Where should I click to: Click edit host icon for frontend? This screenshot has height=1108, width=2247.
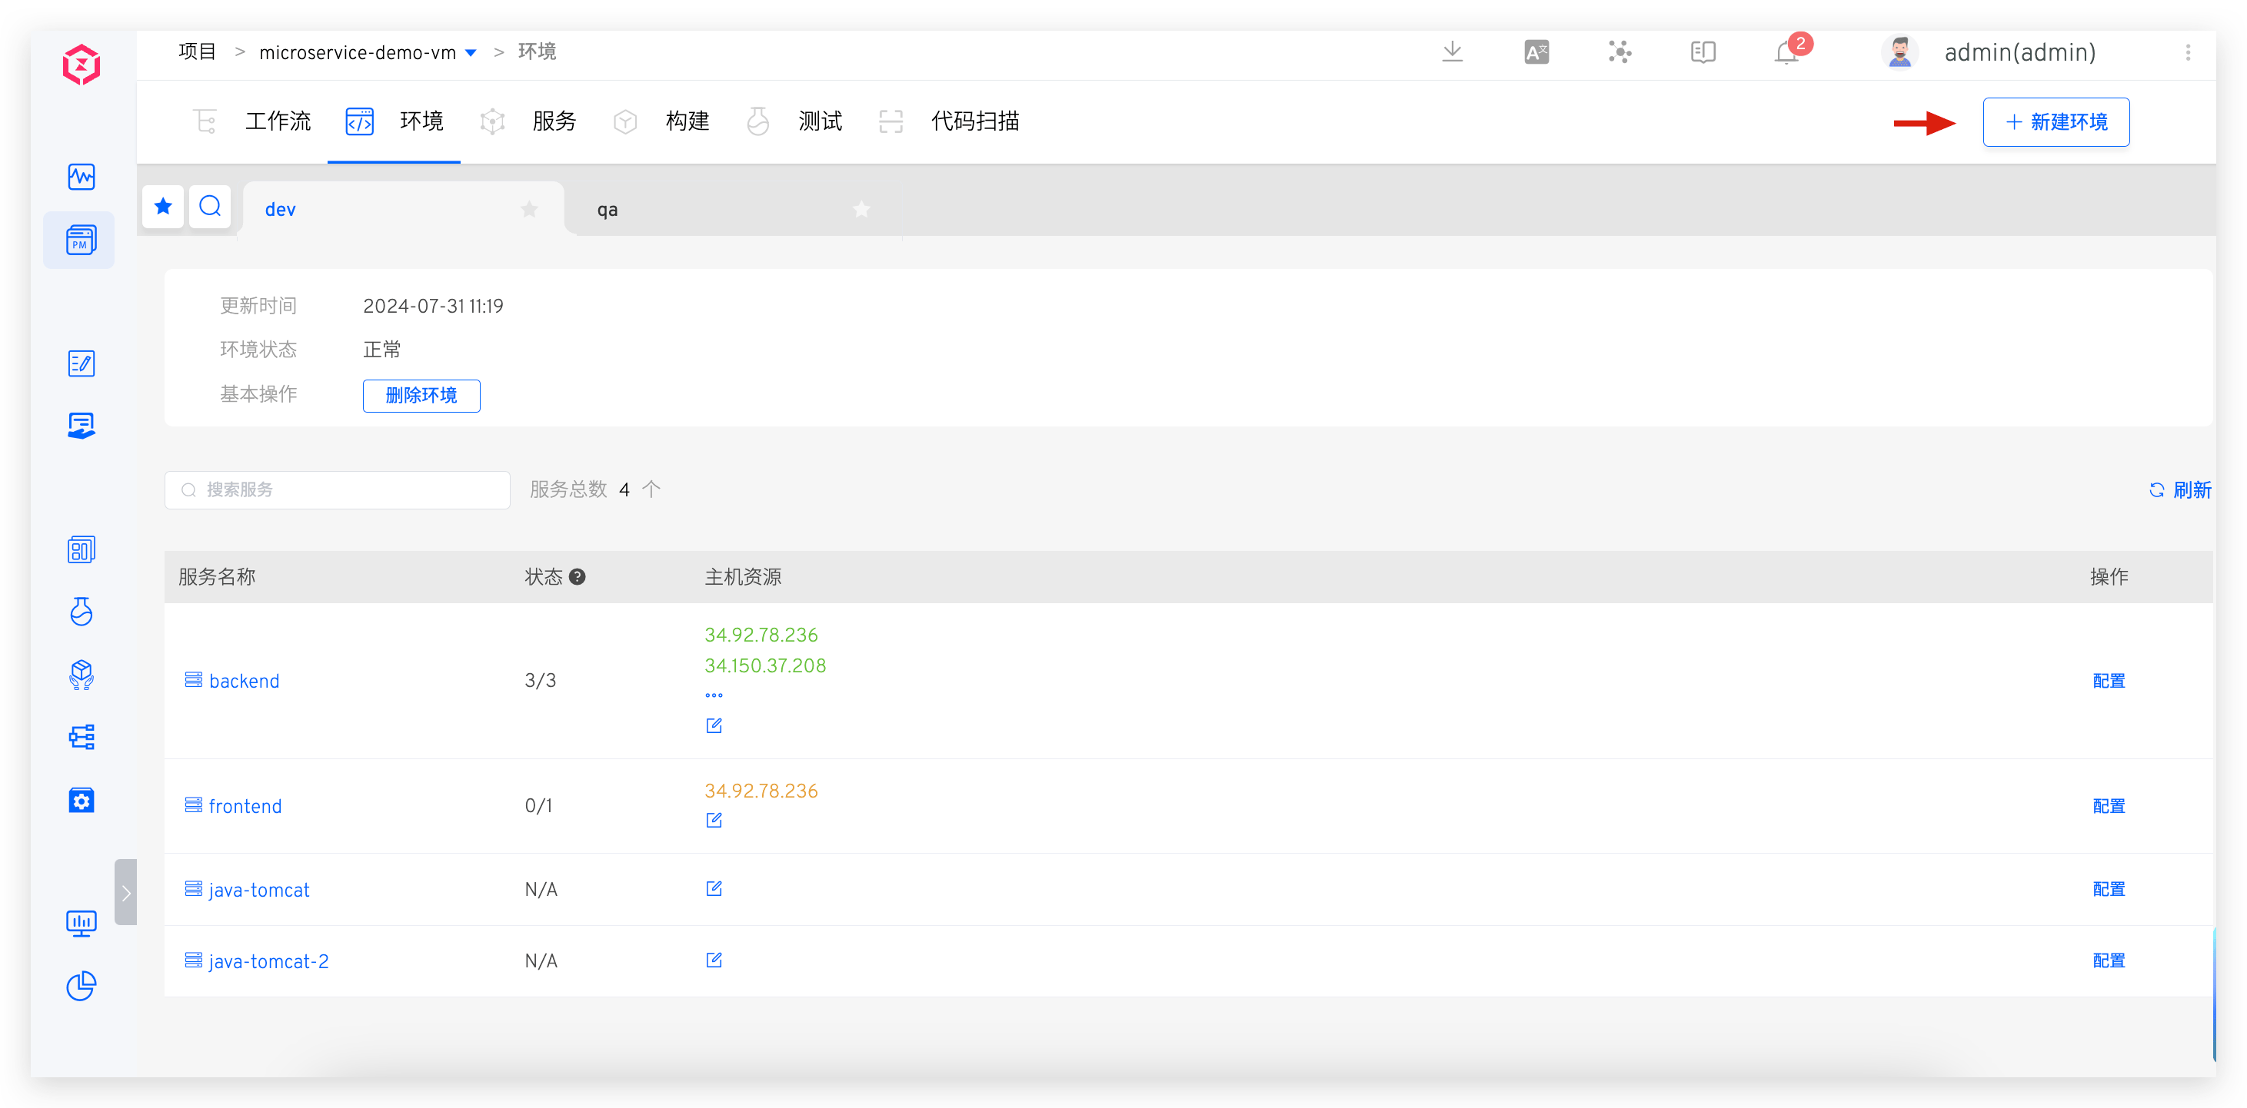[x=714, y=819]
